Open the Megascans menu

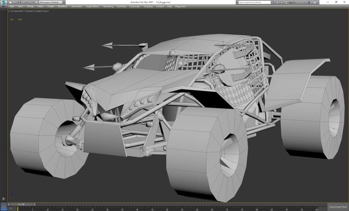click(180, 7)
